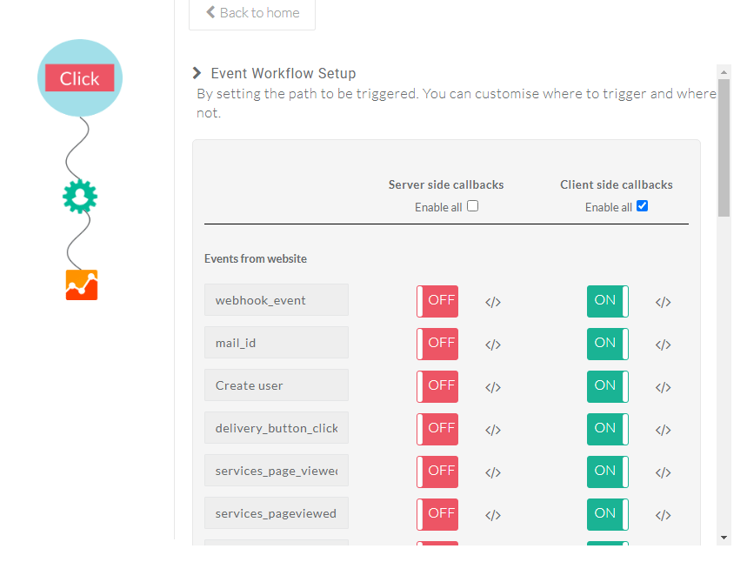The image size is (747, 562).
Task: Click the services_pageviewed event name field
Action: [x=277, y=513]
